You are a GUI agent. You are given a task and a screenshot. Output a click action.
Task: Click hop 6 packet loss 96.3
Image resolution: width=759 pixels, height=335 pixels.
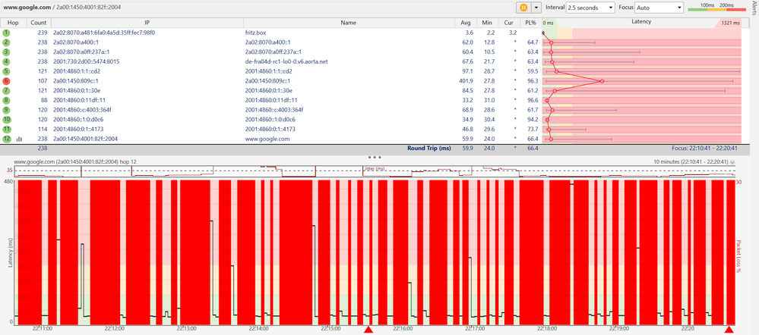pos(532,80)
